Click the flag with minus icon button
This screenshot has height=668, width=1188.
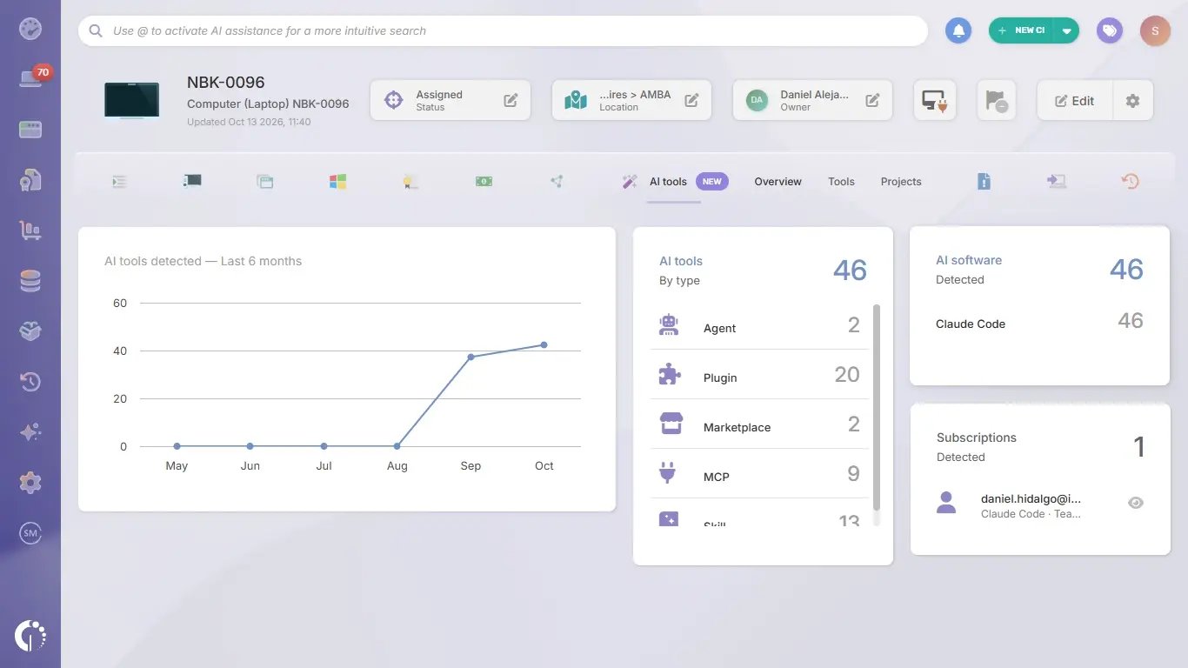point(996,101)
